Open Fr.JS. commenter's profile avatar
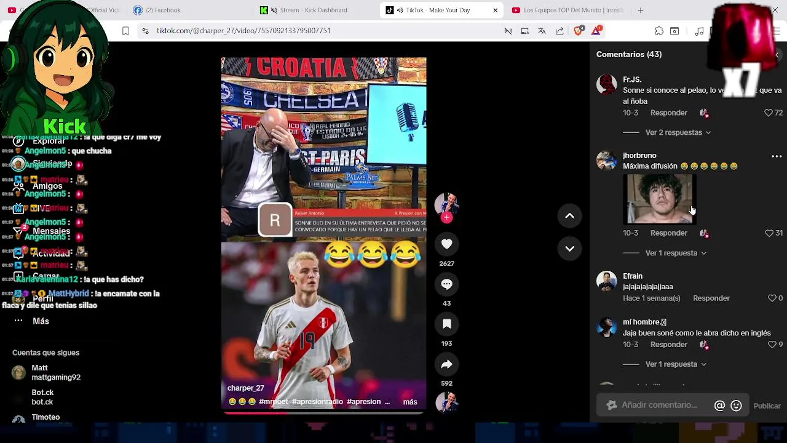Screen dimensions: 787x443 coord(607,84)
